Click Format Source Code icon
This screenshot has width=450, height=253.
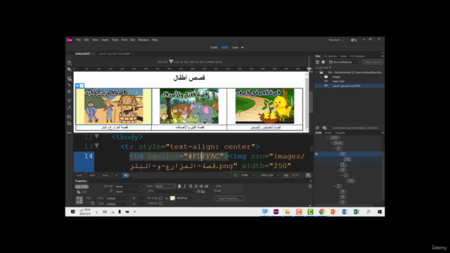tap(69, 108)
